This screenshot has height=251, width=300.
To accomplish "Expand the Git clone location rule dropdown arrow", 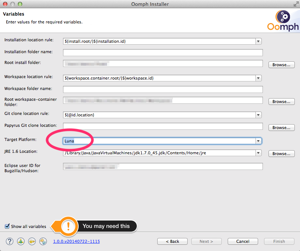I will click(258, 115).
